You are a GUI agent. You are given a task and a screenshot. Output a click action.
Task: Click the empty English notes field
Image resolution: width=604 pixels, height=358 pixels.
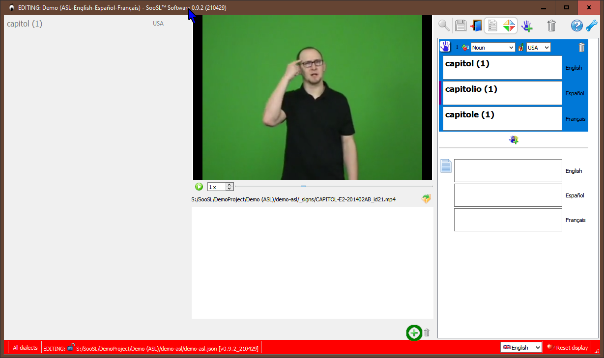(508, 170)
